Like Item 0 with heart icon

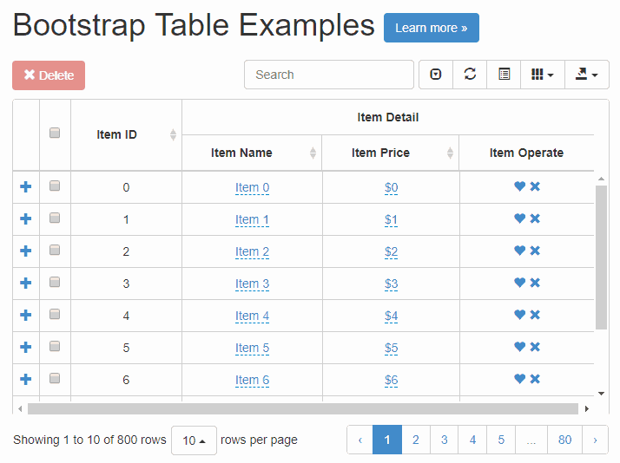(x=519, y=186)
